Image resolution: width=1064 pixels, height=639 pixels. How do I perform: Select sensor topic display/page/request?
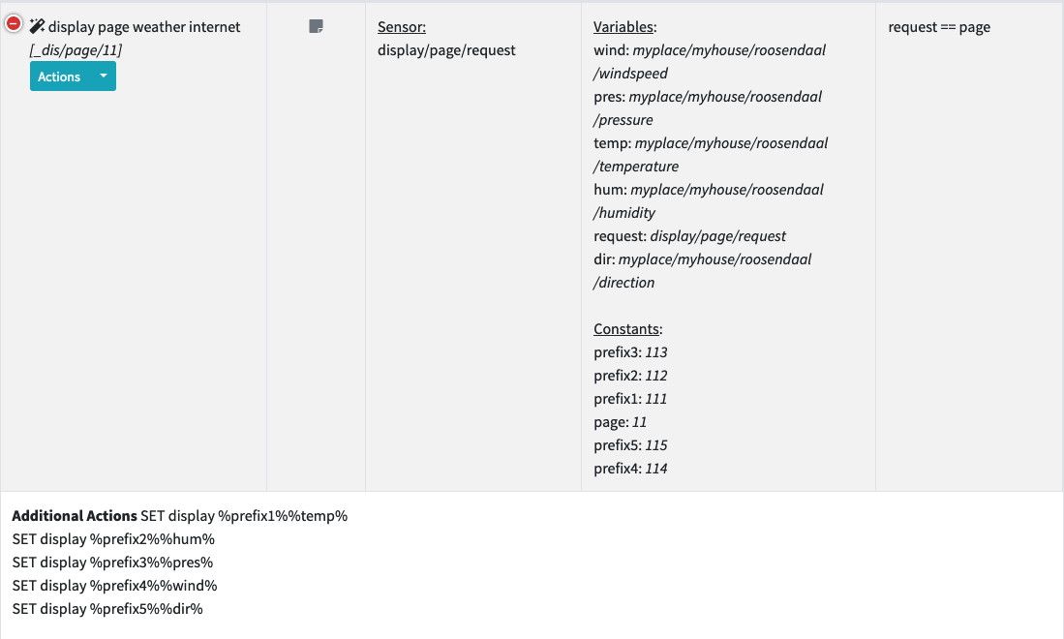[446, 50]
